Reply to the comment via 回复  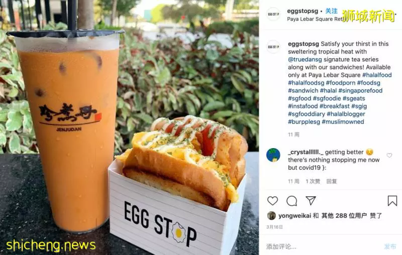pyautogui.click(x=332, y=181)
